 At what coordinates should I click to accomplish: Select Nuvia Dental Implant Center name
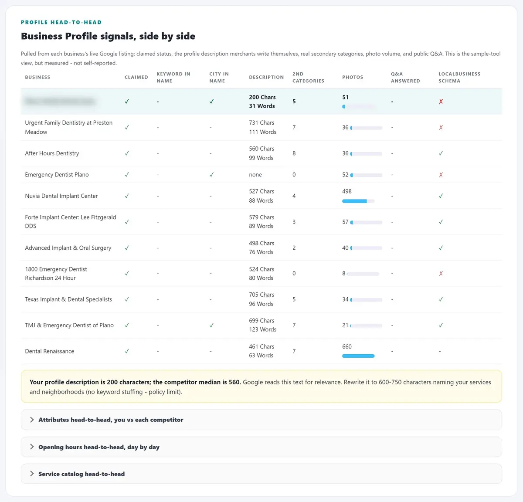click(x=61, y=196)
